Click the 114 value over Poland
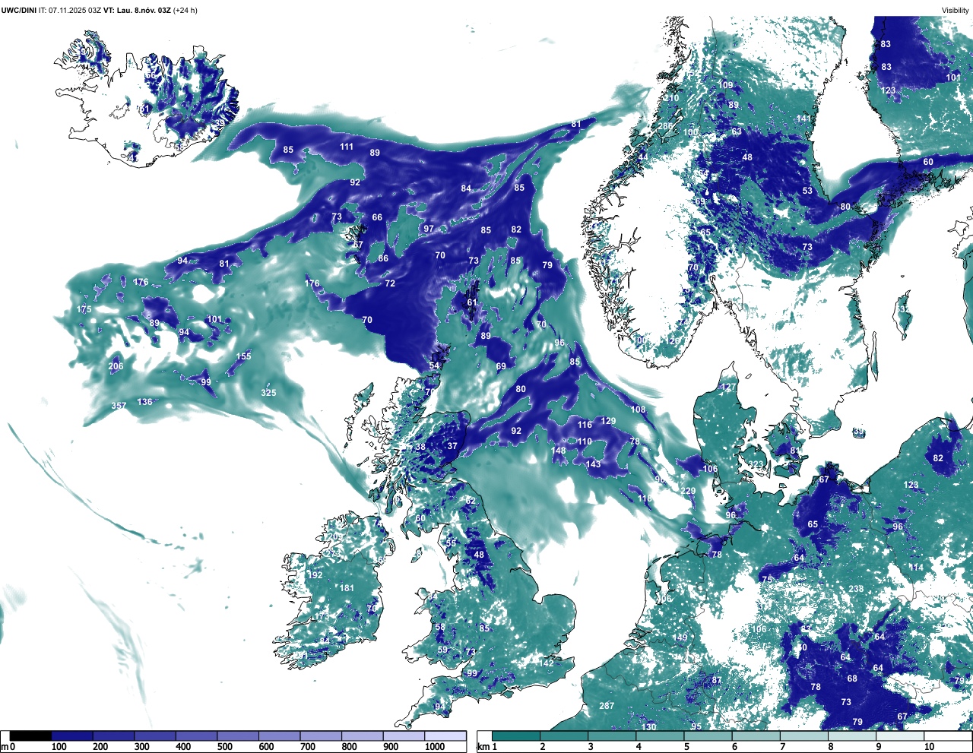The image size is (973, 753). coord(916,568)
